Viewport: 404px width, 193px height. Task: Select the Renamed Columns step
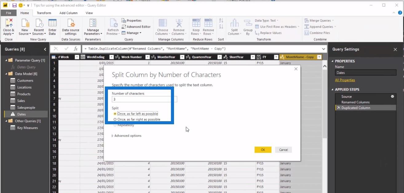click(x=355, y=102)
